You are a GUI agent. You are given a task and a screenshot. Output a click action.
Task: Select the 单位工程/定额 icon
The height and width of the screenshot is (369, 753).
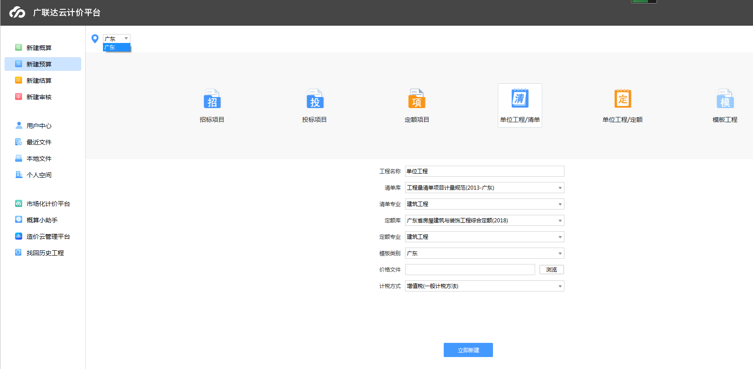pos(623,99)
